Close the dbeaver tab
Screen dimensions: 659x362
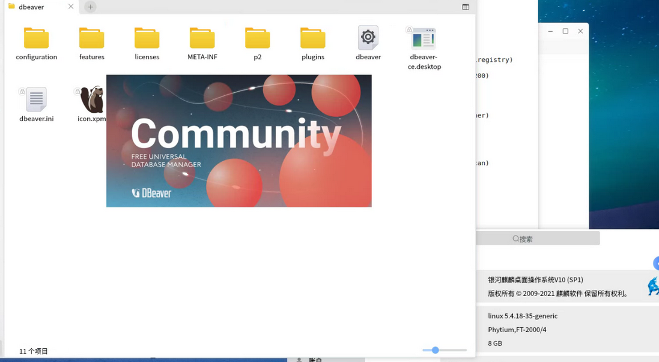pyautogui.click(x=70, y=7)
